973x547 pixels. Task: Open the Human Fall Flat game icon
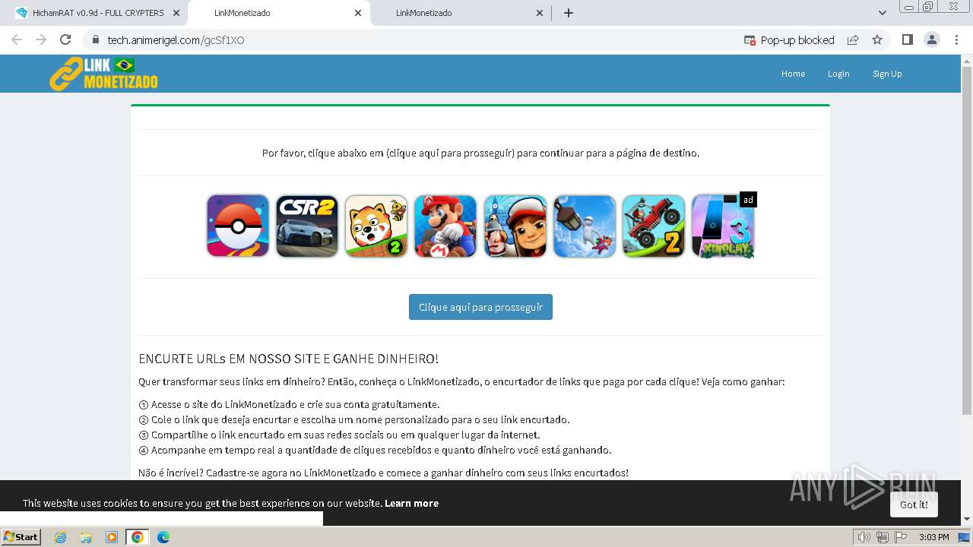[585, 226]
